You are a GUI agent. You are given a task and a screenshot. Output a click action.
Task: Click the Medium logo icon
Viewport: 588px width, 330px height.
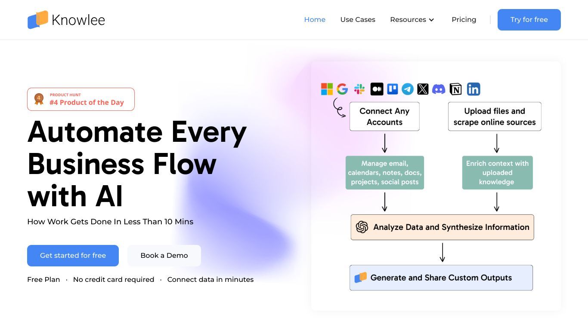pyautogui.click(x=377, y=89)
